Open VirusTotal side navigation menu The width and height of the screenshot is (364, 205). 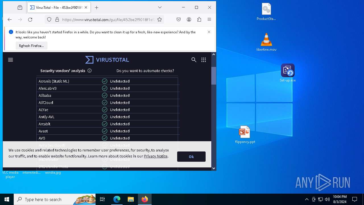[x=11, y=60]
